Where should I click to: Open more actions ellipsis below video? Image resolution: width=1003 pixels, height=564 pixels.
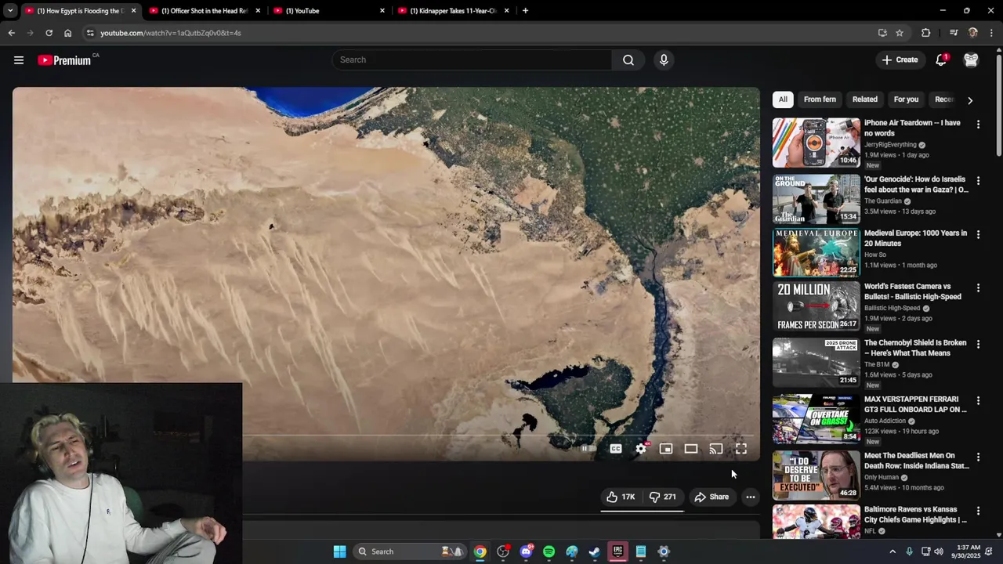[751, 497]
